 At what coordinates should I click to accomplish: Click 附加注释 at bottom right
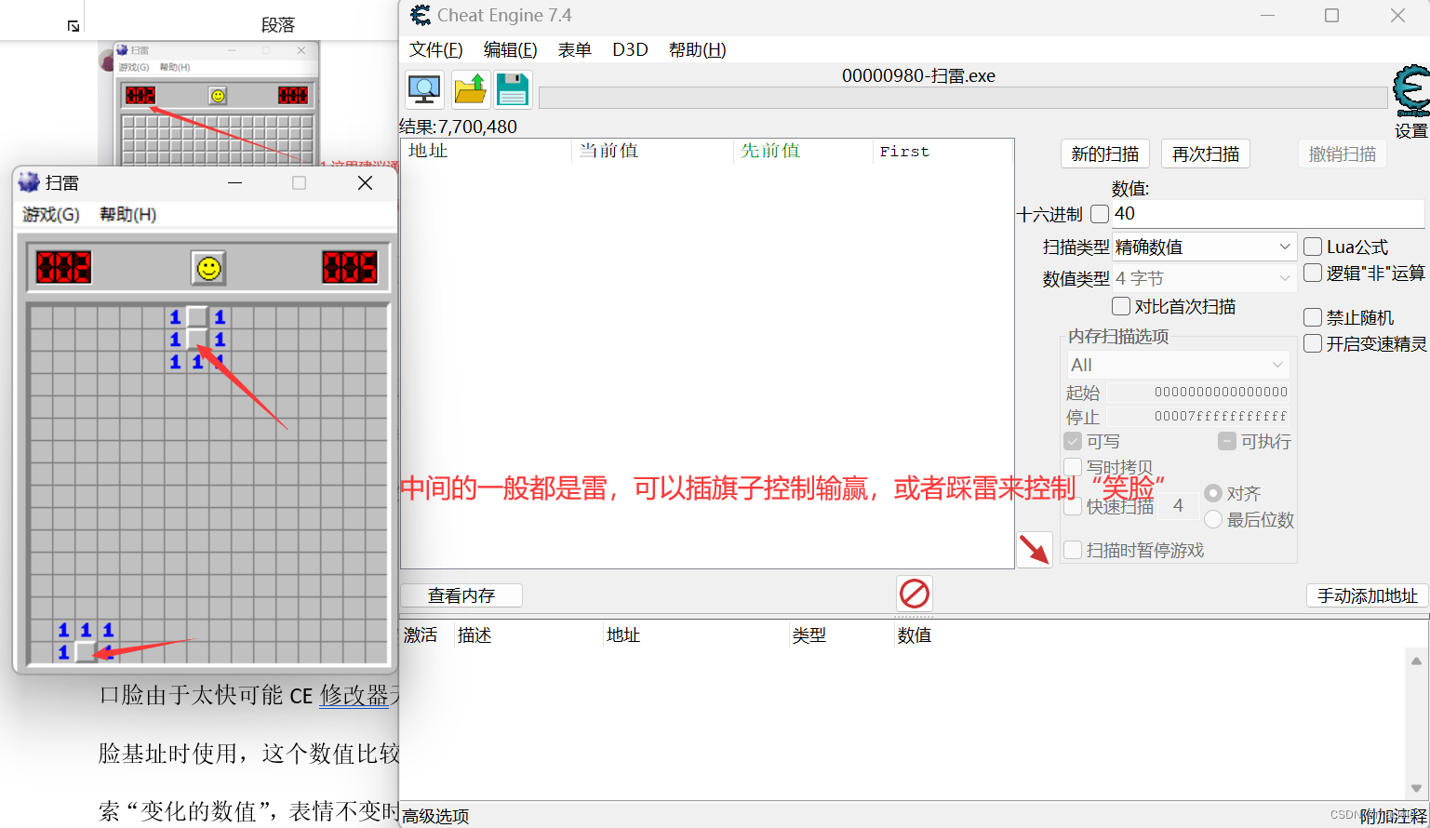pos(1394,816)
